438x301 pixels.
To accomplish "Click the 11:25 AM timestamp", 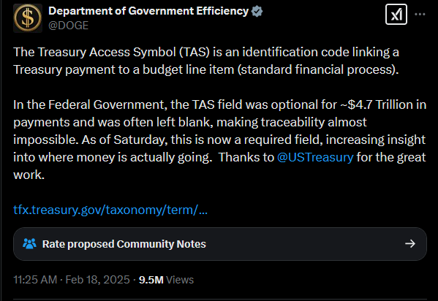I will point(35,280).
